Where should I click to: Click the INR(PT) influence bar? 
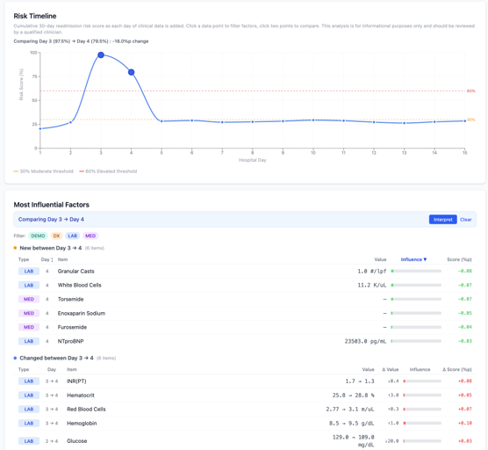coord(422,381)
